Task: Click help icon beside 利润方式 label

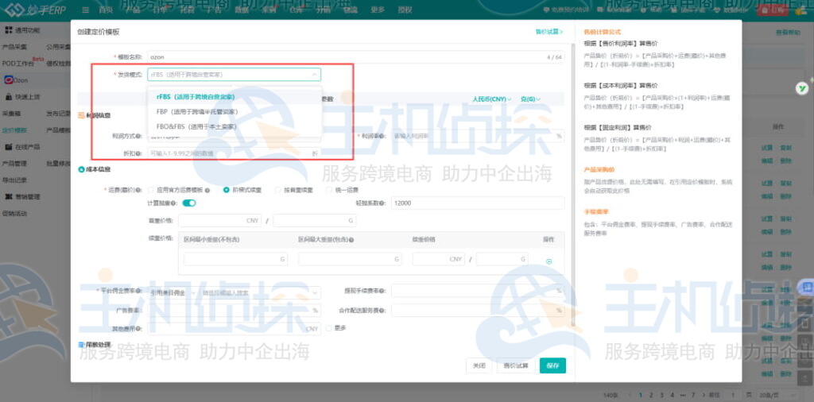Action: [x=140, y=136]
